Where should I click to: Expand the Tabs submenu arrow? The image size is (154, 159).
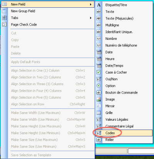(91, 18)
